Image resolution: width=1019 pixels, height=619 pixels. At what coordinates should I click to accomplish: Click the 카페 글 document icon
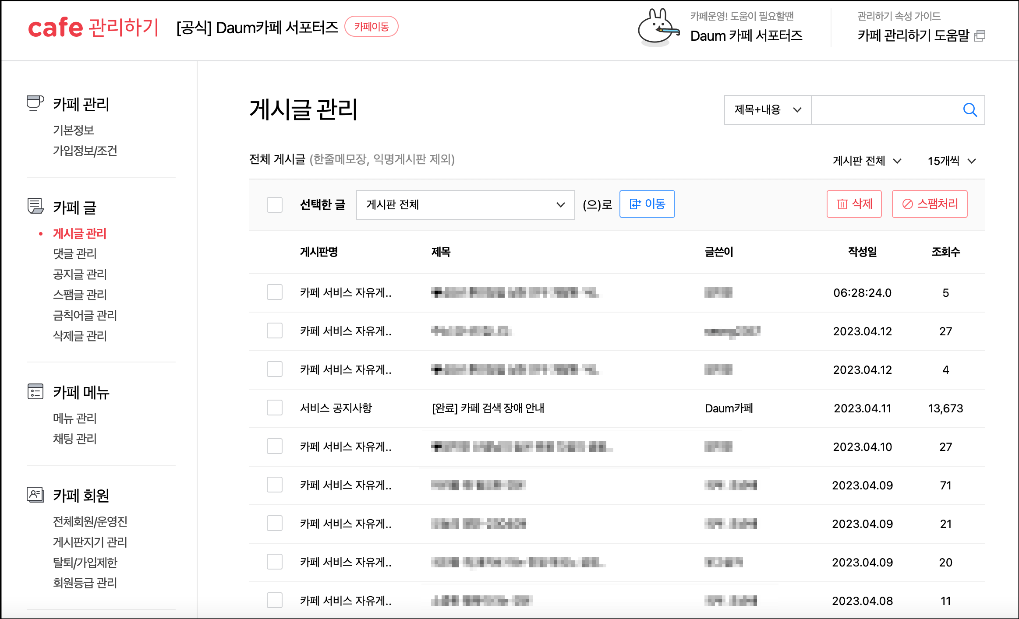35,206
